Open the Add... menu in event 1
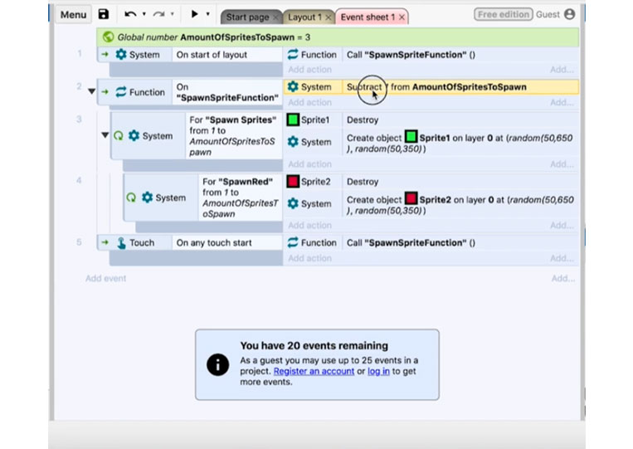Image resolution: width=633 pixels, height=449 pixels. pos(562,70)
